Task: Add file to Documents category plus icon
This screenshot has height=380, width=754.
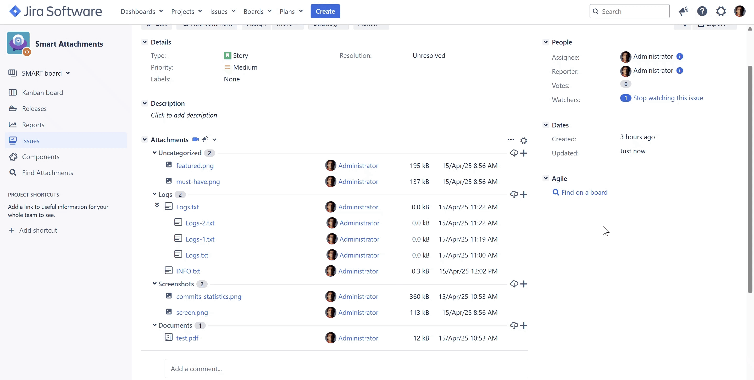Action: pos(524,326)
